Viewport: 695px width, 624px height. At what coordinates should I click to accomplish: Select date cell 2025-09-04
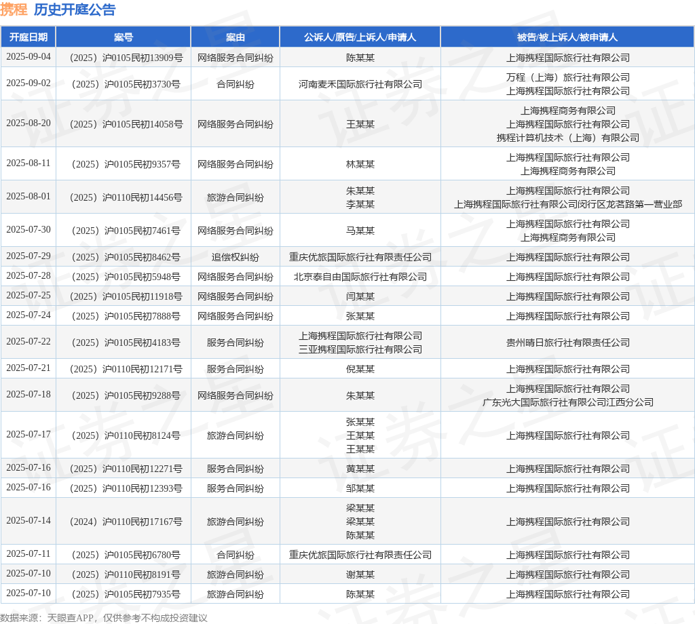(x=29, y=57)
